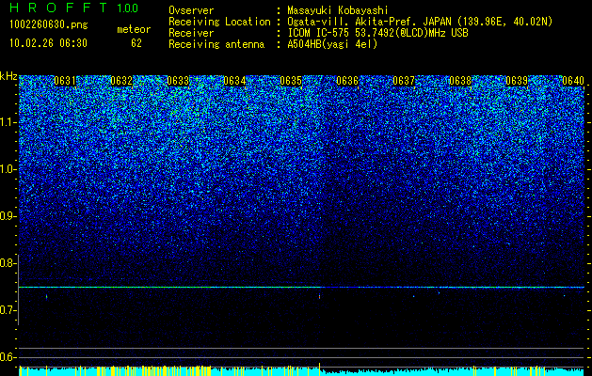Screen dimensions: 592x376
Task: Select observer name Masayuki Kobayashi
Action: pos(338,10)
